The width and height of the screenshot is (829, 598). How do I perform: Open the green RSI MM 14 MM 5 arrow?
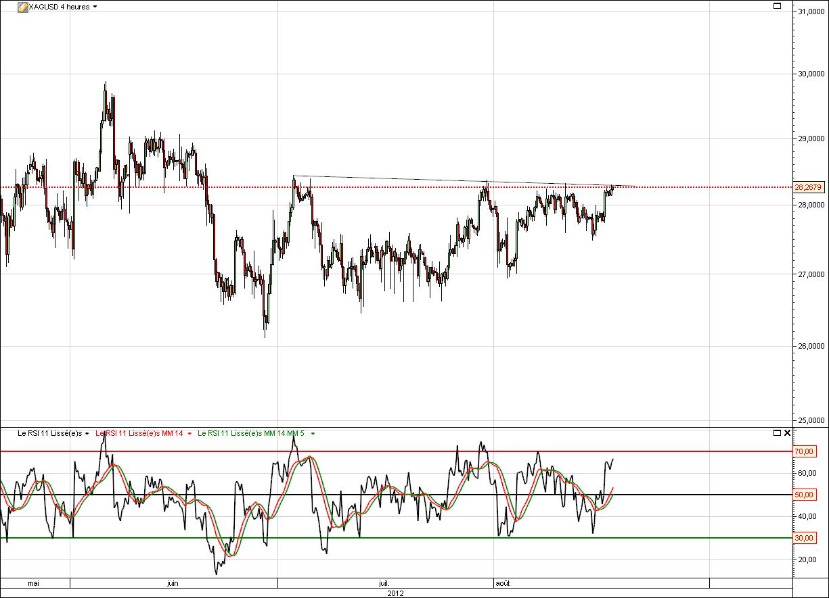[313, 433]
